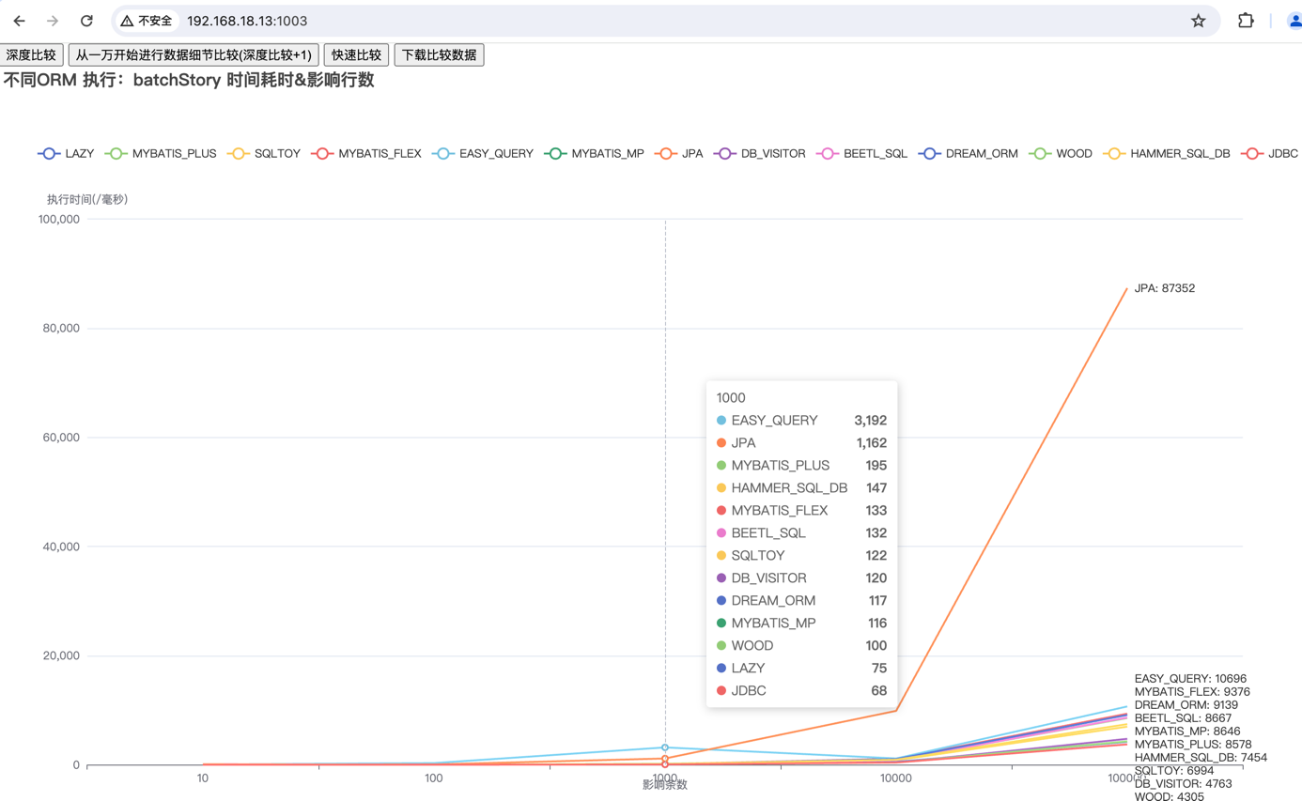Toggle the BEETL_SQL legend item
The height and width of the screenshot is (801, 1302).
(861, 153)
